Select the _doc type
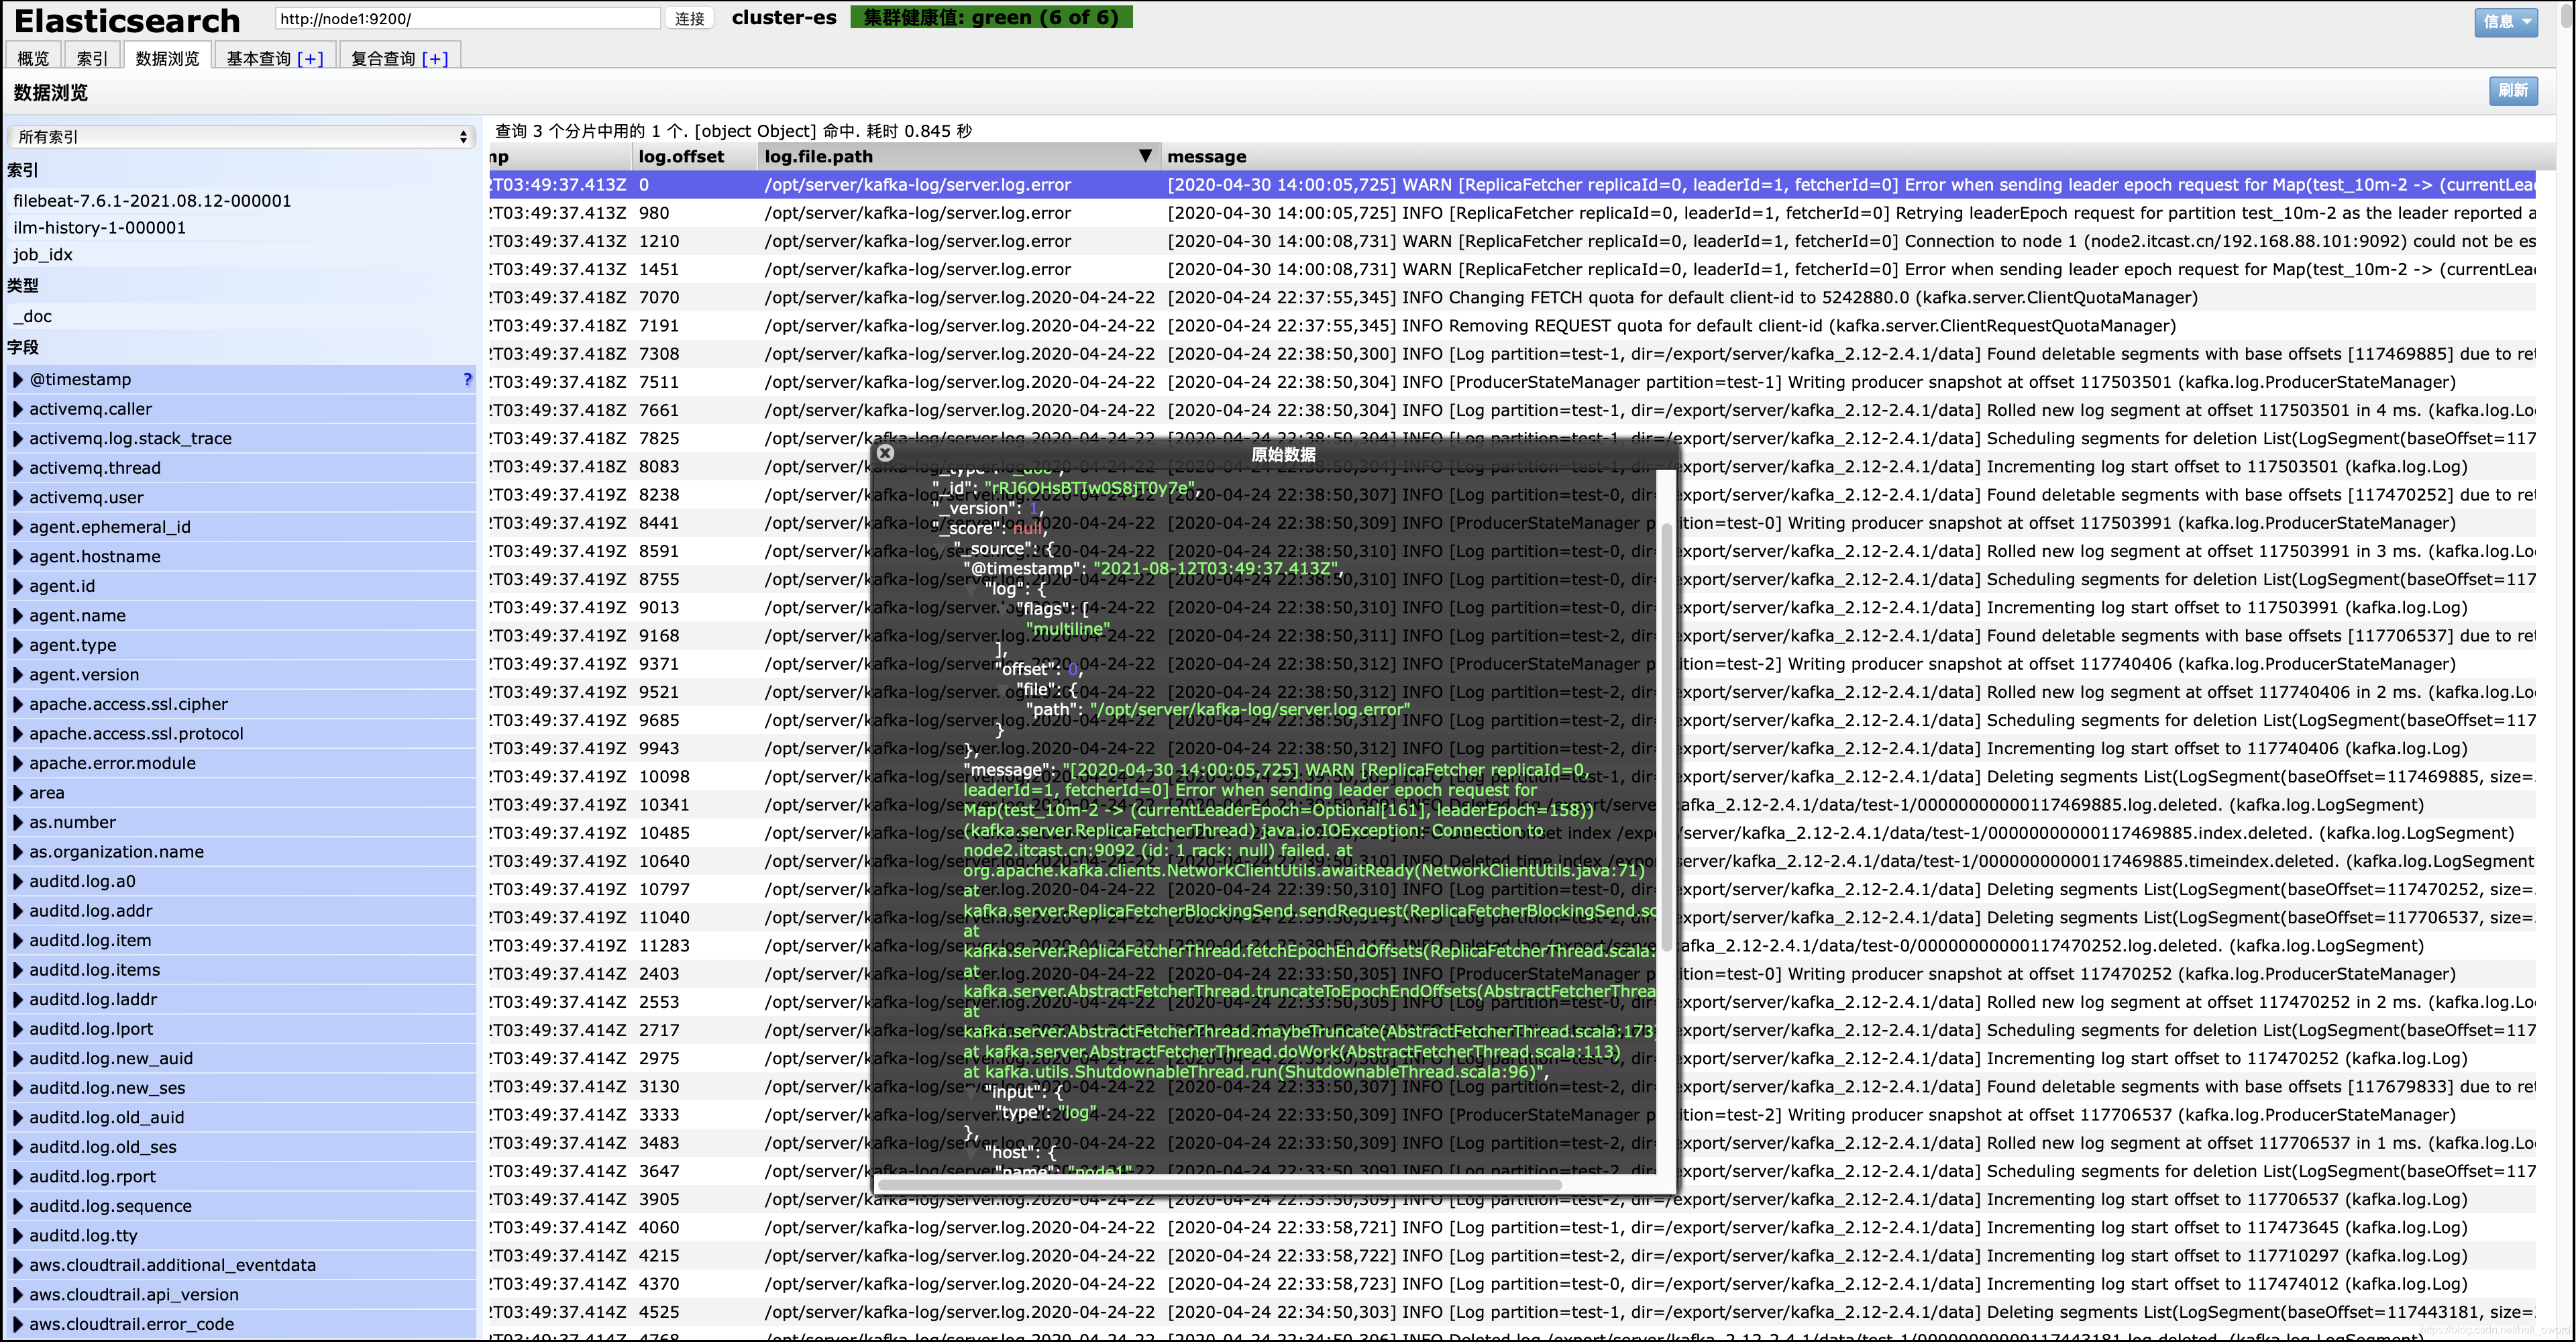This screenshot has width=2576, height=1342. 32,316
